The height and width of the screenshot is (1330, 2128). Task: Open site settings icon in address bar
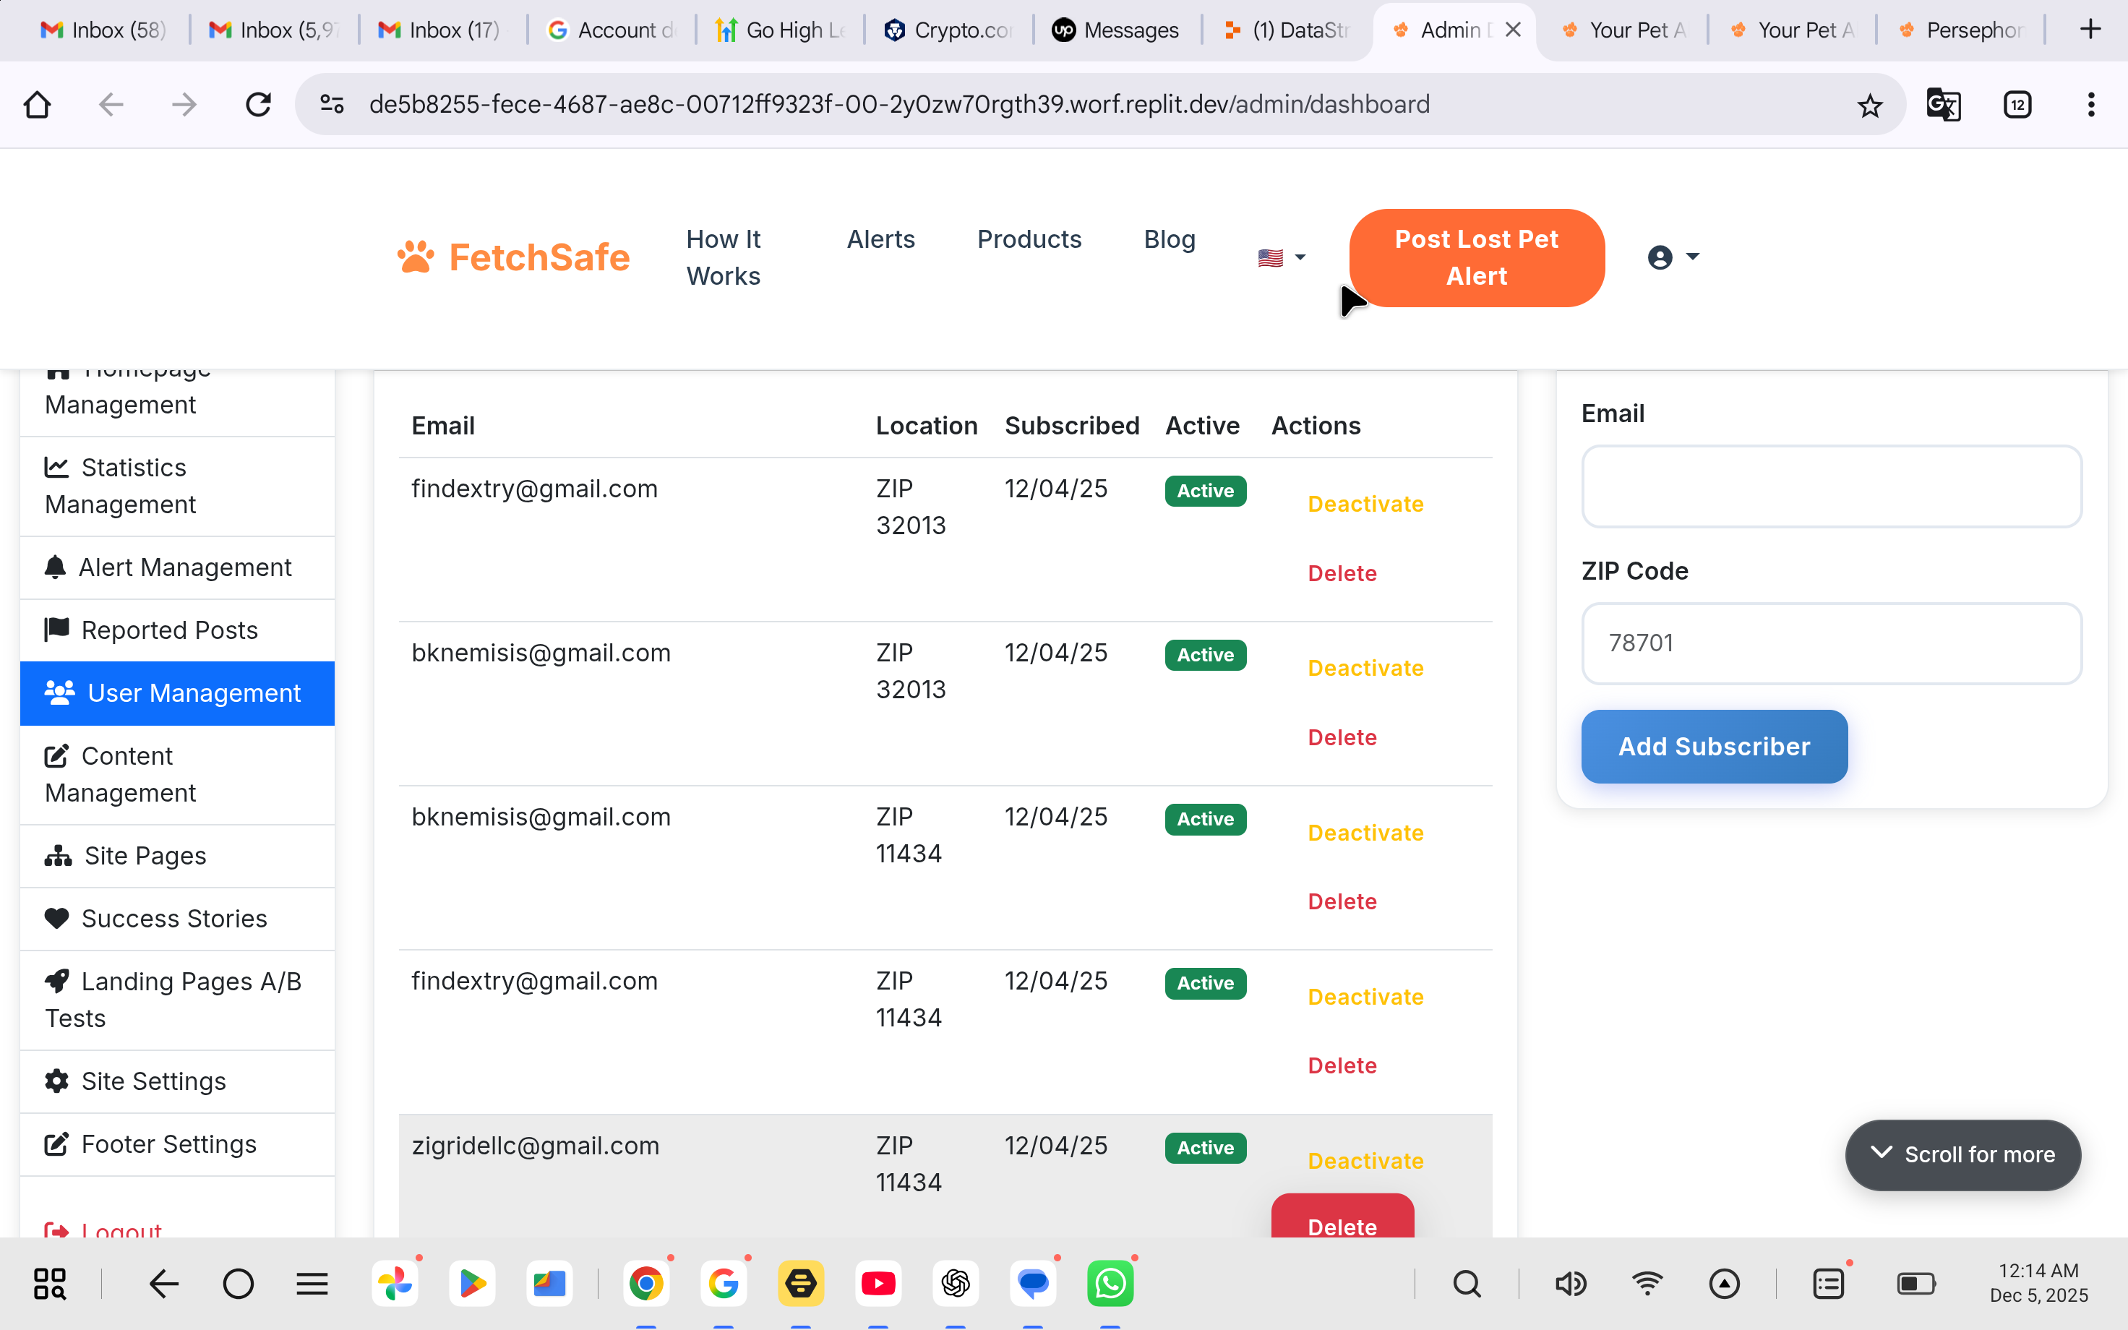[x=332, y=106]
